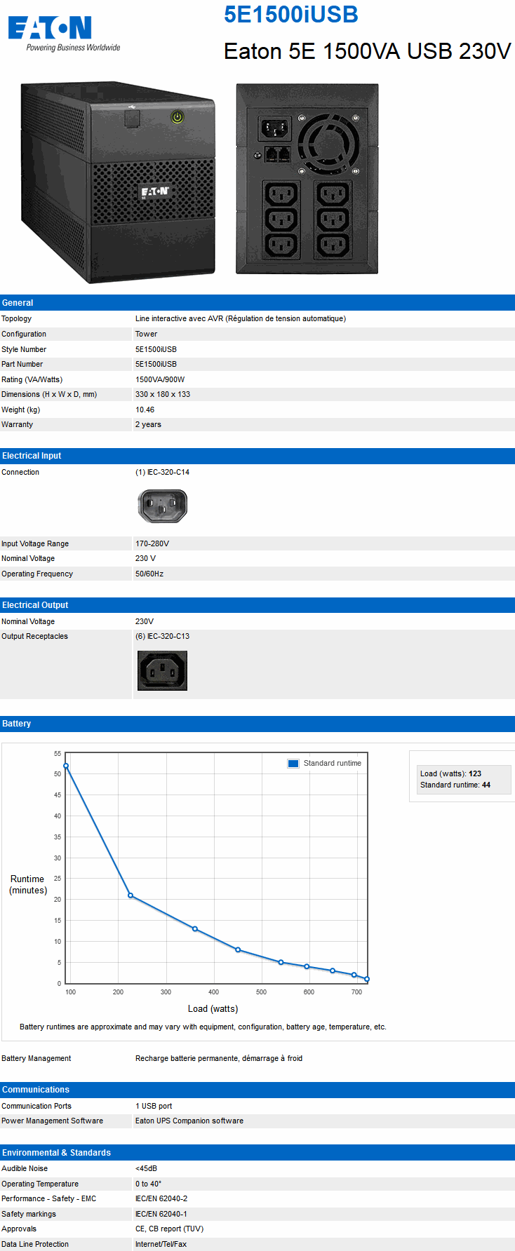Select the 21-minute data point on runtime curve

tap(131, 895)
